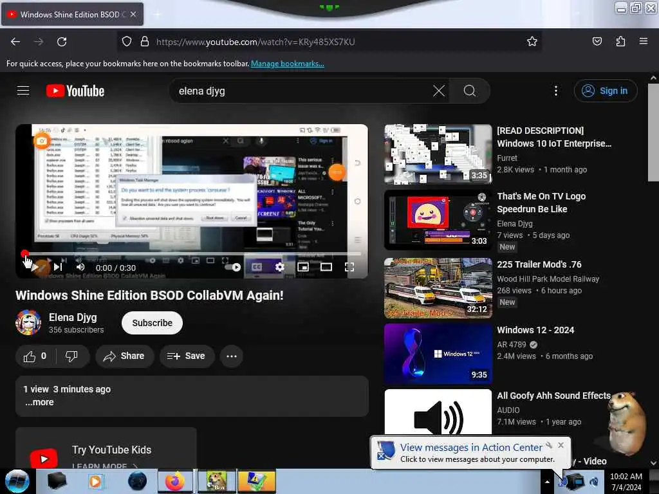Open the taskbar clock and date
This screenshot has width=659, height=494.
pyautogui.click(x=626, y=482)
